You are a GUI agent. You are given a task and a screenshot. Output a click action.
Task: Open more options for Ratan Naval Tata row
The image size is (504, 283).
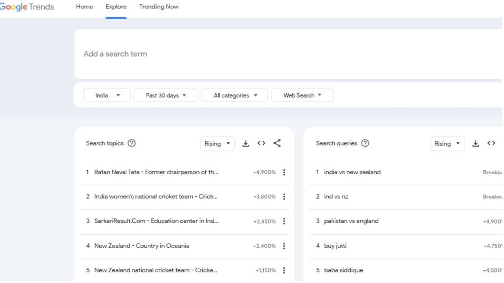[x=284, y=172]
